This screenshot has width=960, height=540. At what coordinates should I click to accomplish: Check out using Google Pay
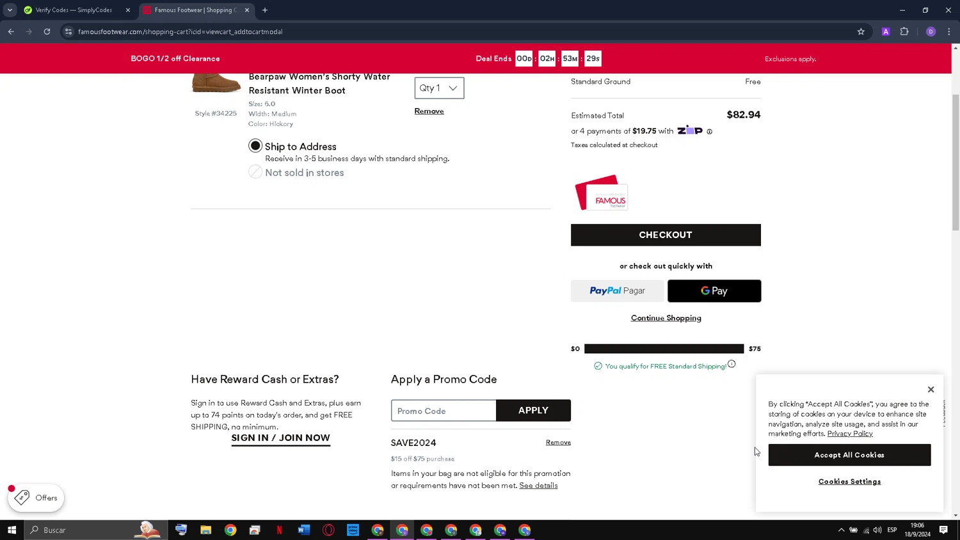point(714,290)
